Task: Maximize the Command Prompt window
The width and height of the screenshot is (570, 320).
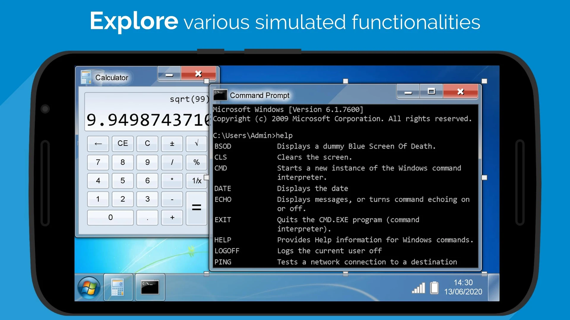Action: [x=431, y=92]
